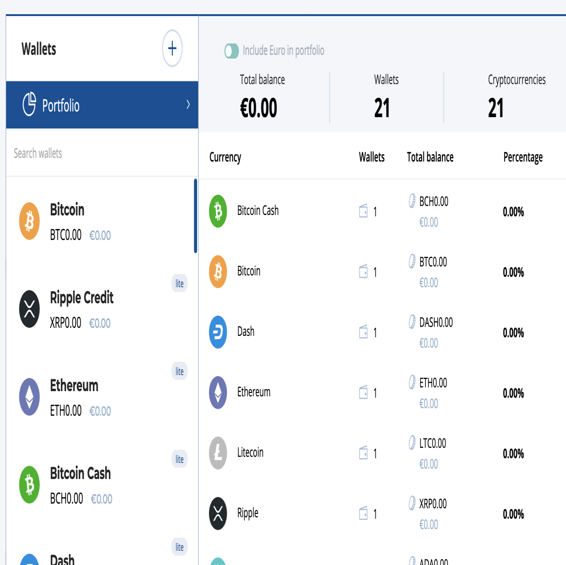566x565 pixels.
Task: Focus the Search wallets field
Action: point(102,154)
